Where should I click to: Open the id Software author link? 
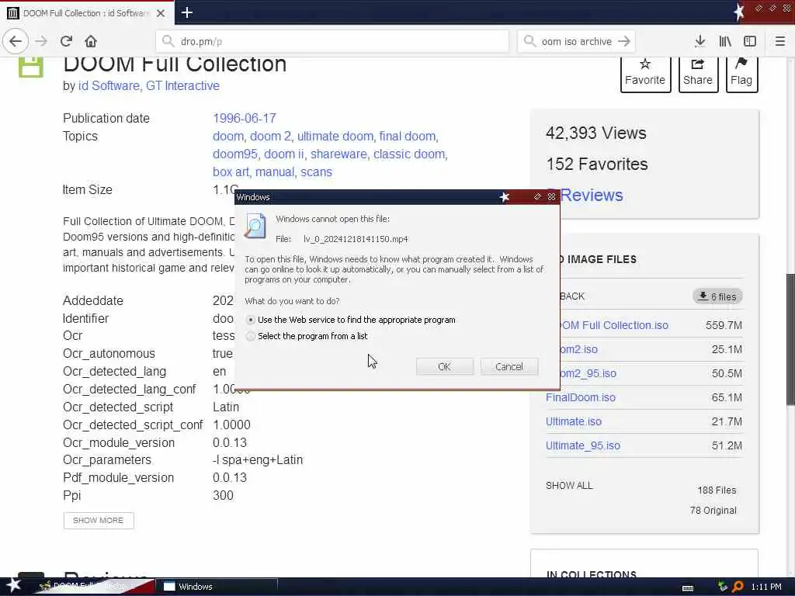pos(109,85)
